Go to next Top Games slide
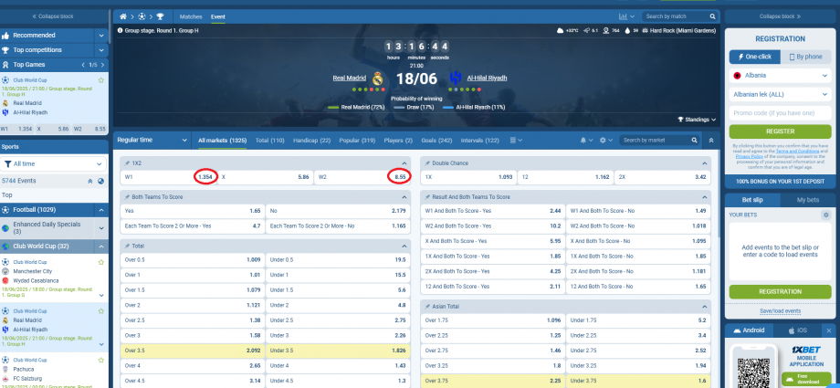 (102, 65)
